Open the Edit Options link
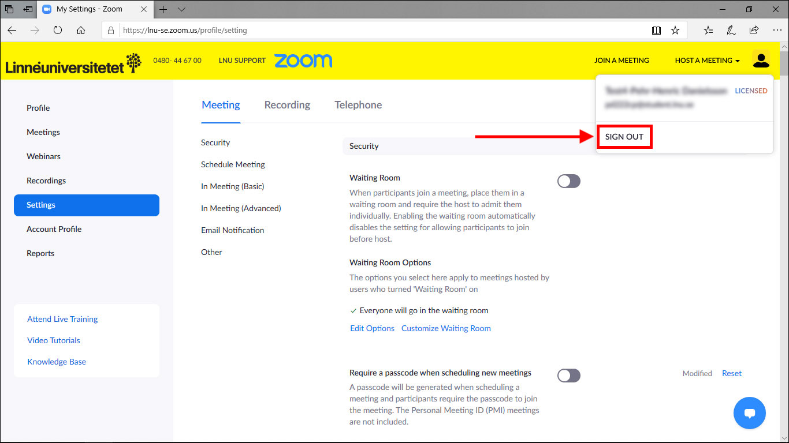 tap(372, 328)
